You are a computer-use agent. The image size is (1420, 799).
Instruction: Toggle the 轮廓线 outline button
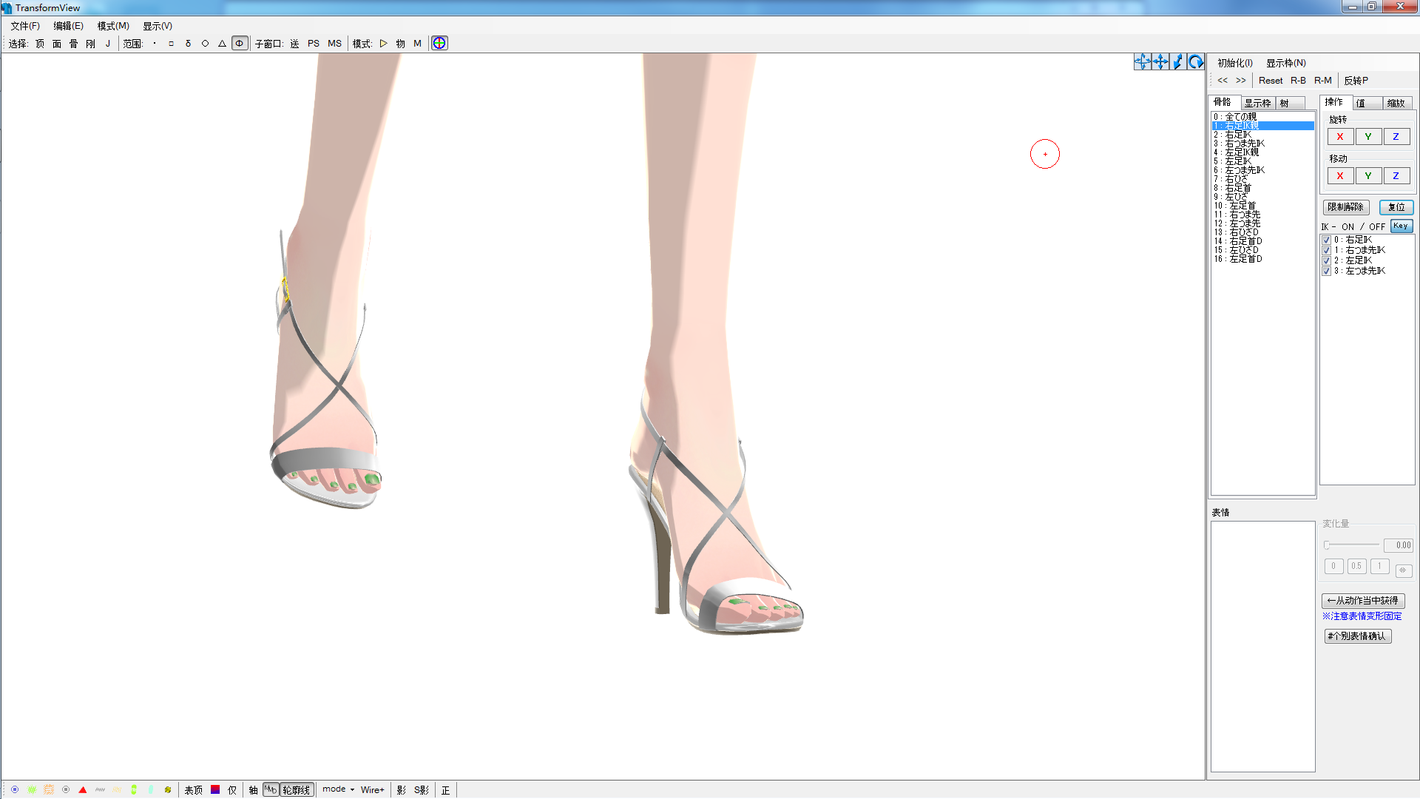[297, 790]
